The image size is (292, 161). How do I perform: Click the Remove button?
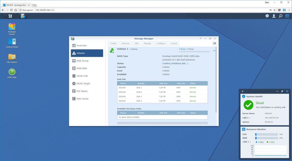coord(125,43)
